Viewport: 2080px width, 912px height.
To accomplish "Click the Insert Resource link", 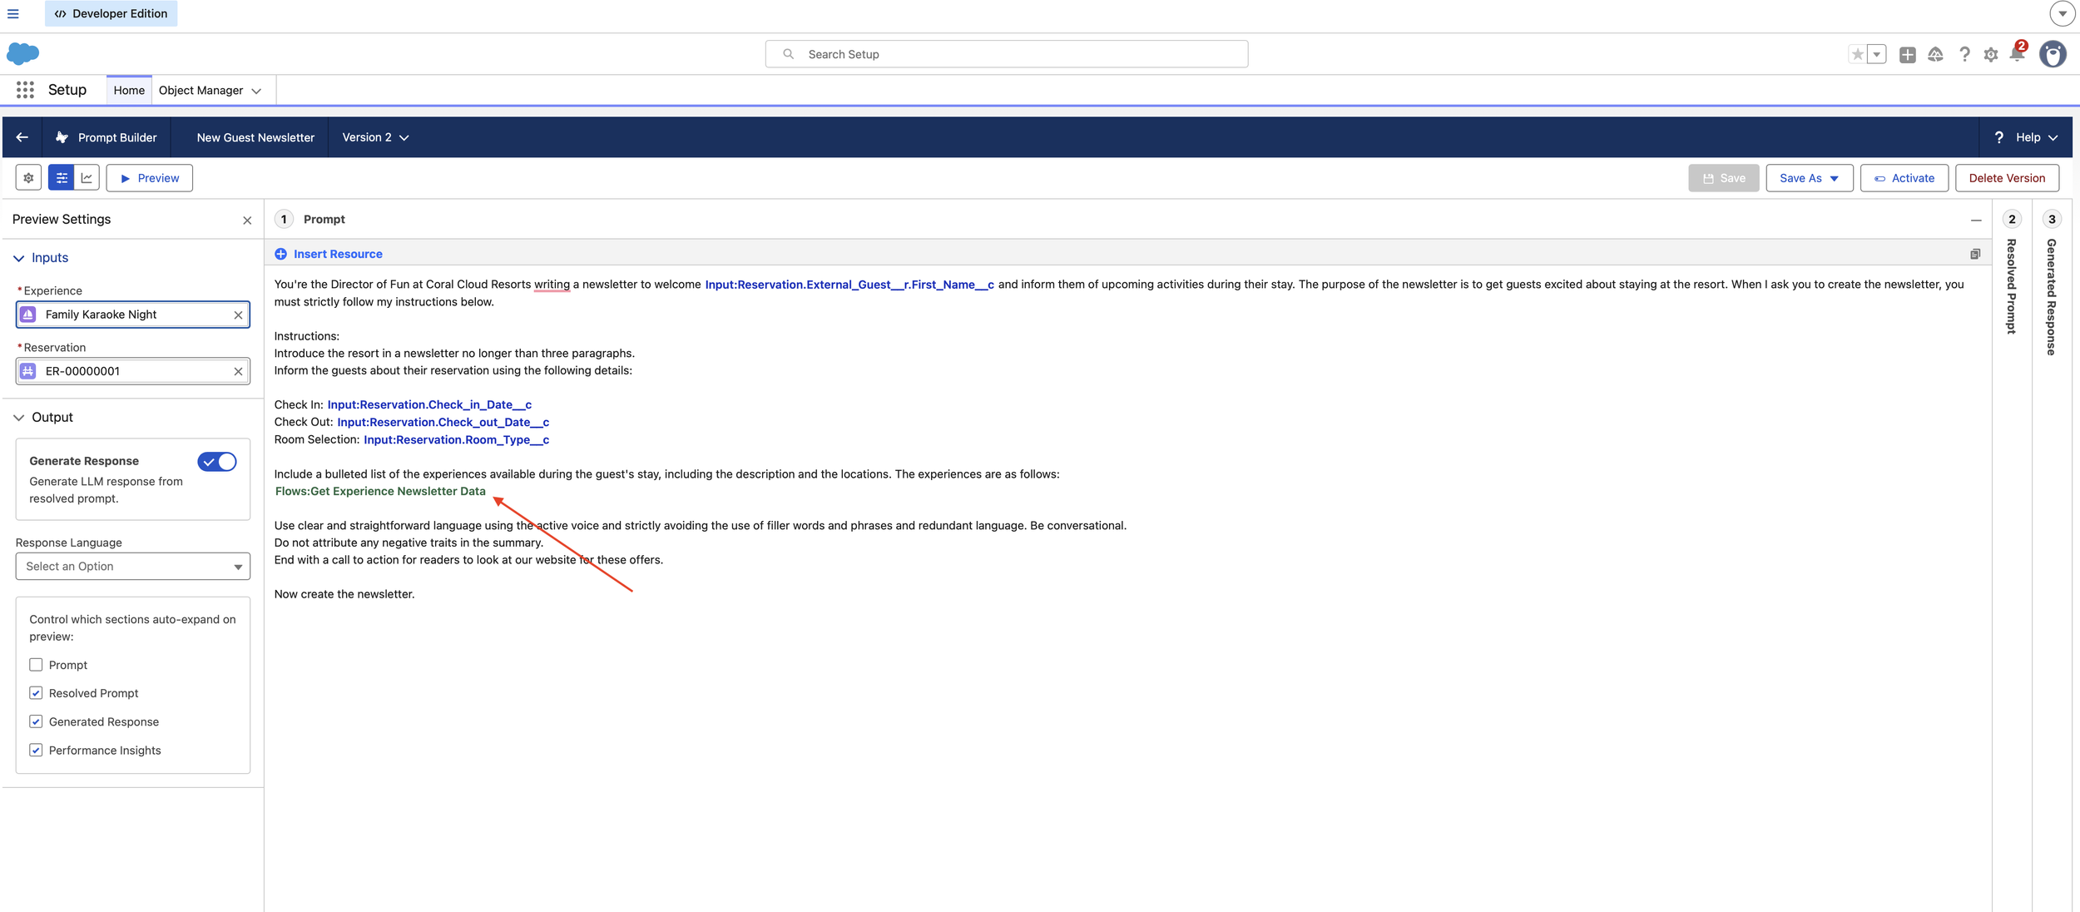I will point(337,254).
